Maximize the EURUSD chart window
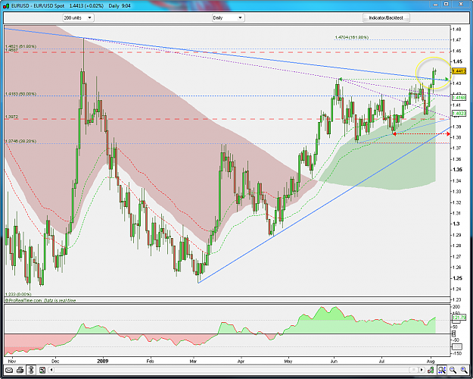Image resolution: width=473 pixels, height=379 pixels. tap(447, 5)
